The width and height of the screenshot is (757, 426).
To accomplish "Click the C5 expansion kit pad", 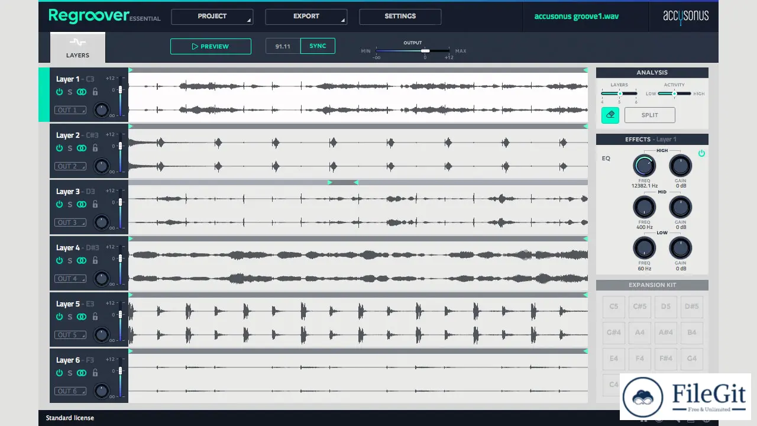I will (x=614, y=306).
